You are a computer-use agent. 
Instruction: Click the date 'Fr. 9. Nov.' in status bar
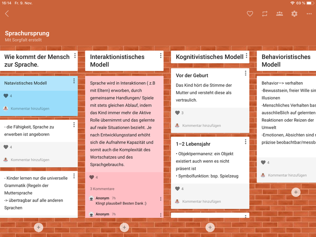coord(23,3)
